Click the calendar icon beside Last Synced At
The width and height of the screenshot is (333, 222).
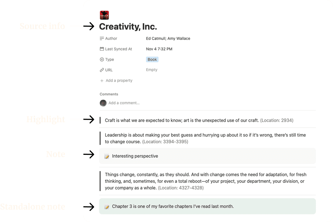click(102, 49)
